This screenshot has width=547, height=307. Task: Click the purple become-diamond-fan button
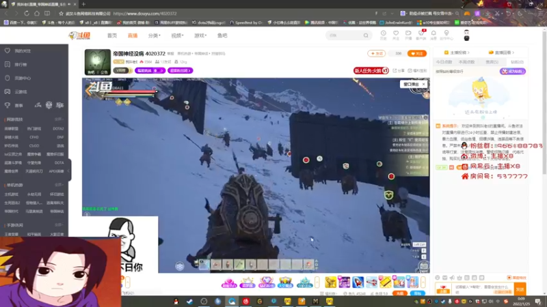click(x=512, y=72)
